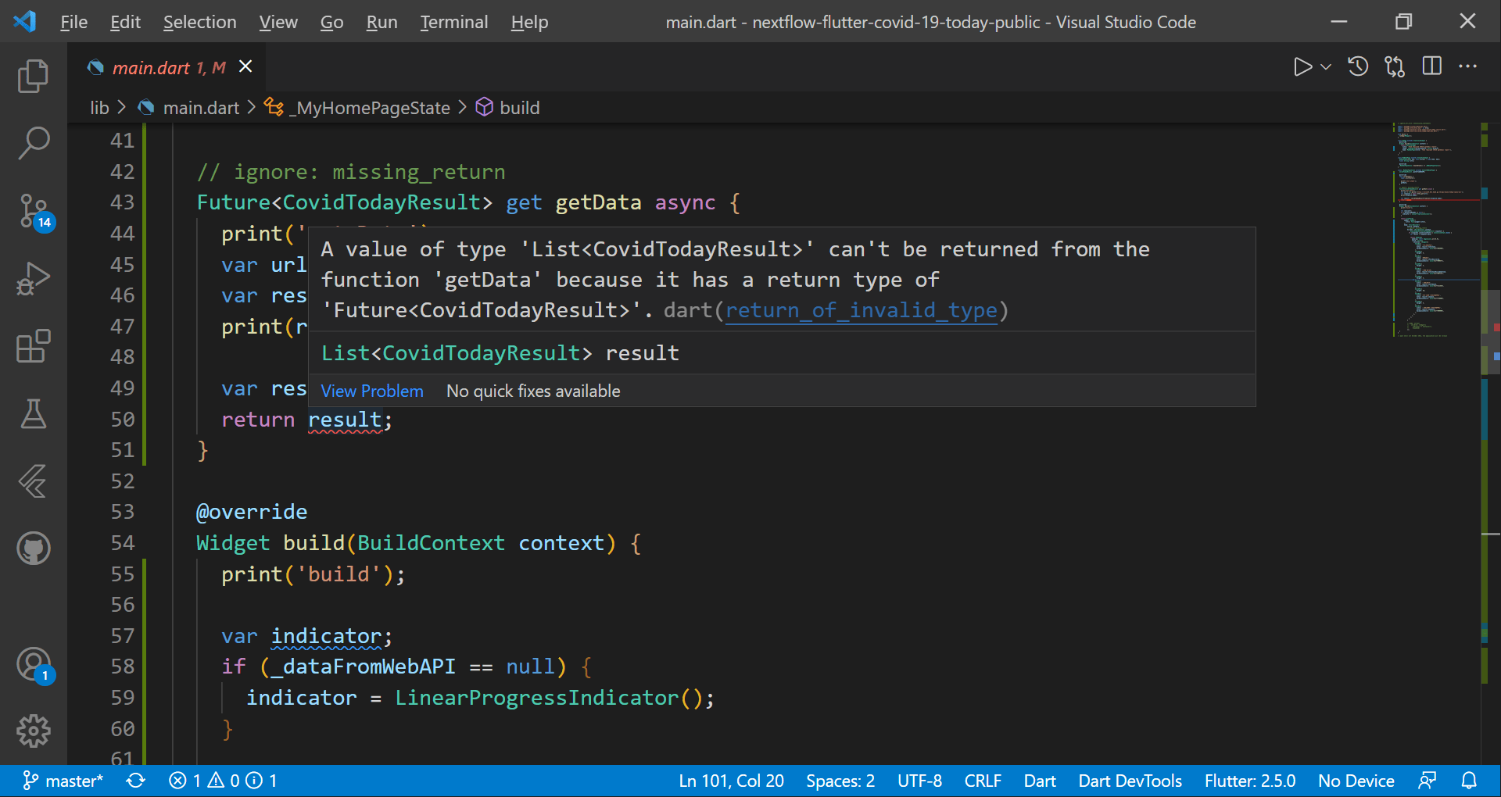1501x797 pixels.
Task: Open the Testing beaker panel
Action: click(x=33, y=414)
